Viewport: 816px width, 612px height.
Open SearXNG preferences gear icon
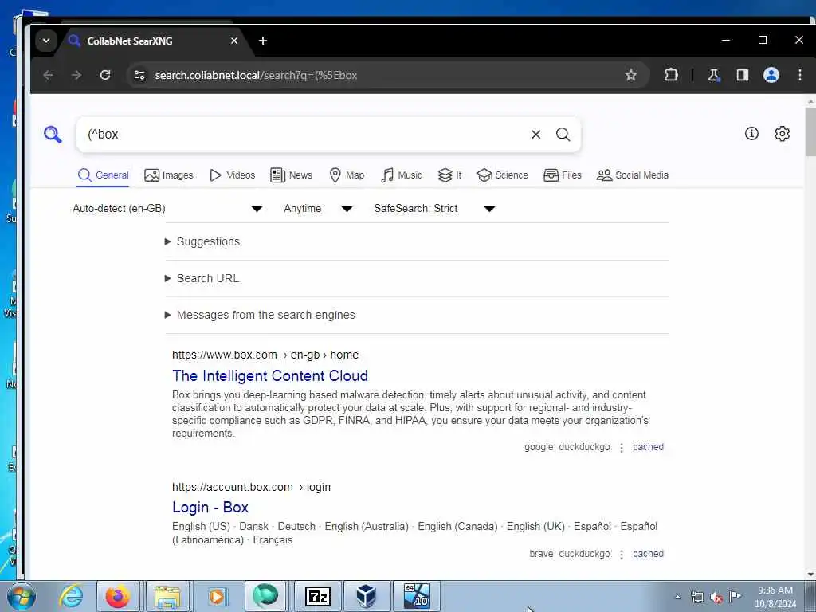(x=782, y=134)
